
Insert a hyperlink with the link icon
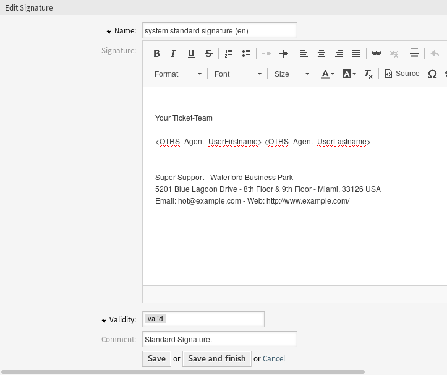click(x=377, y=53)
